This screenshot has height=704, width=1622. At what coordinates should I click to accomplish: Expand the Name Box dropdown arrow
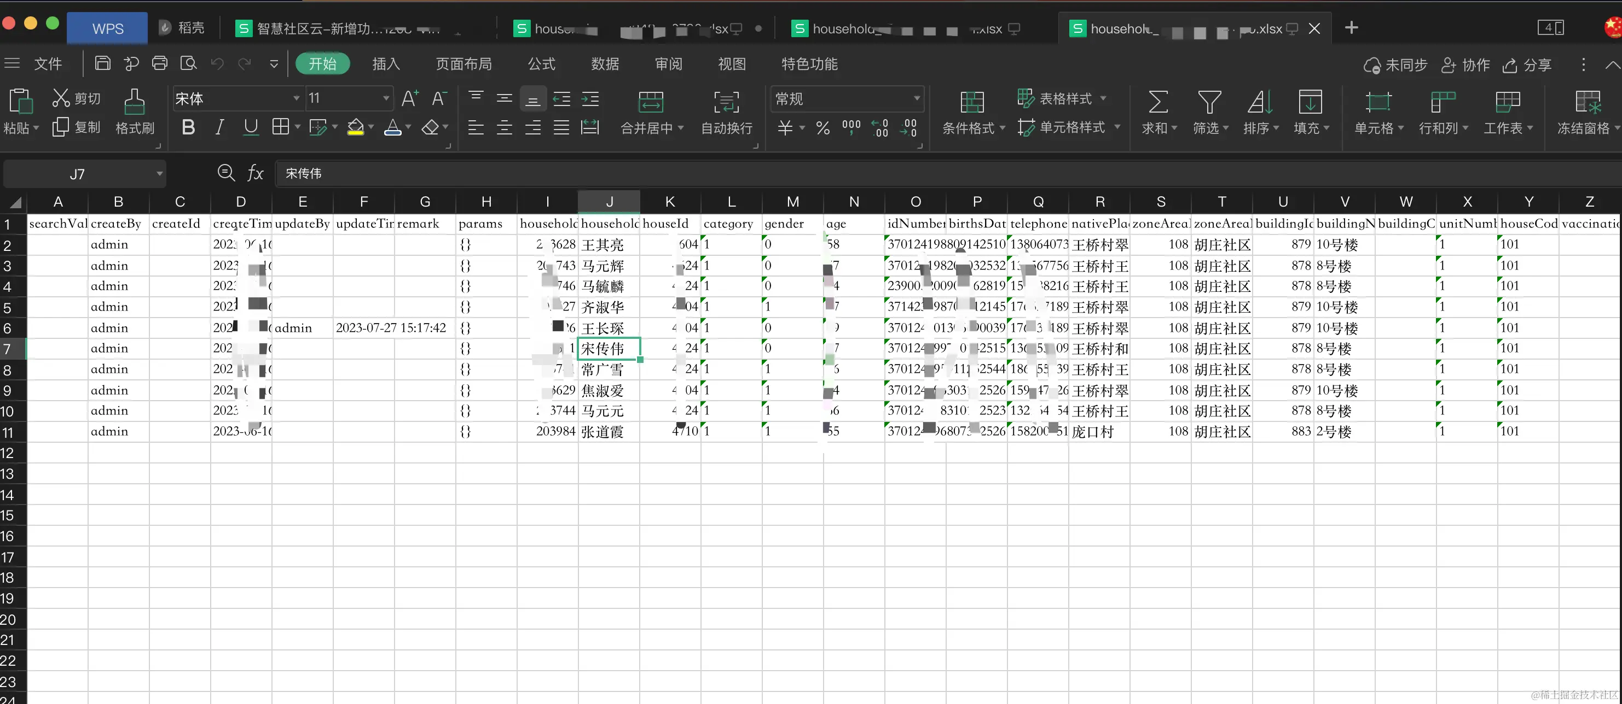tap(159, 174)
